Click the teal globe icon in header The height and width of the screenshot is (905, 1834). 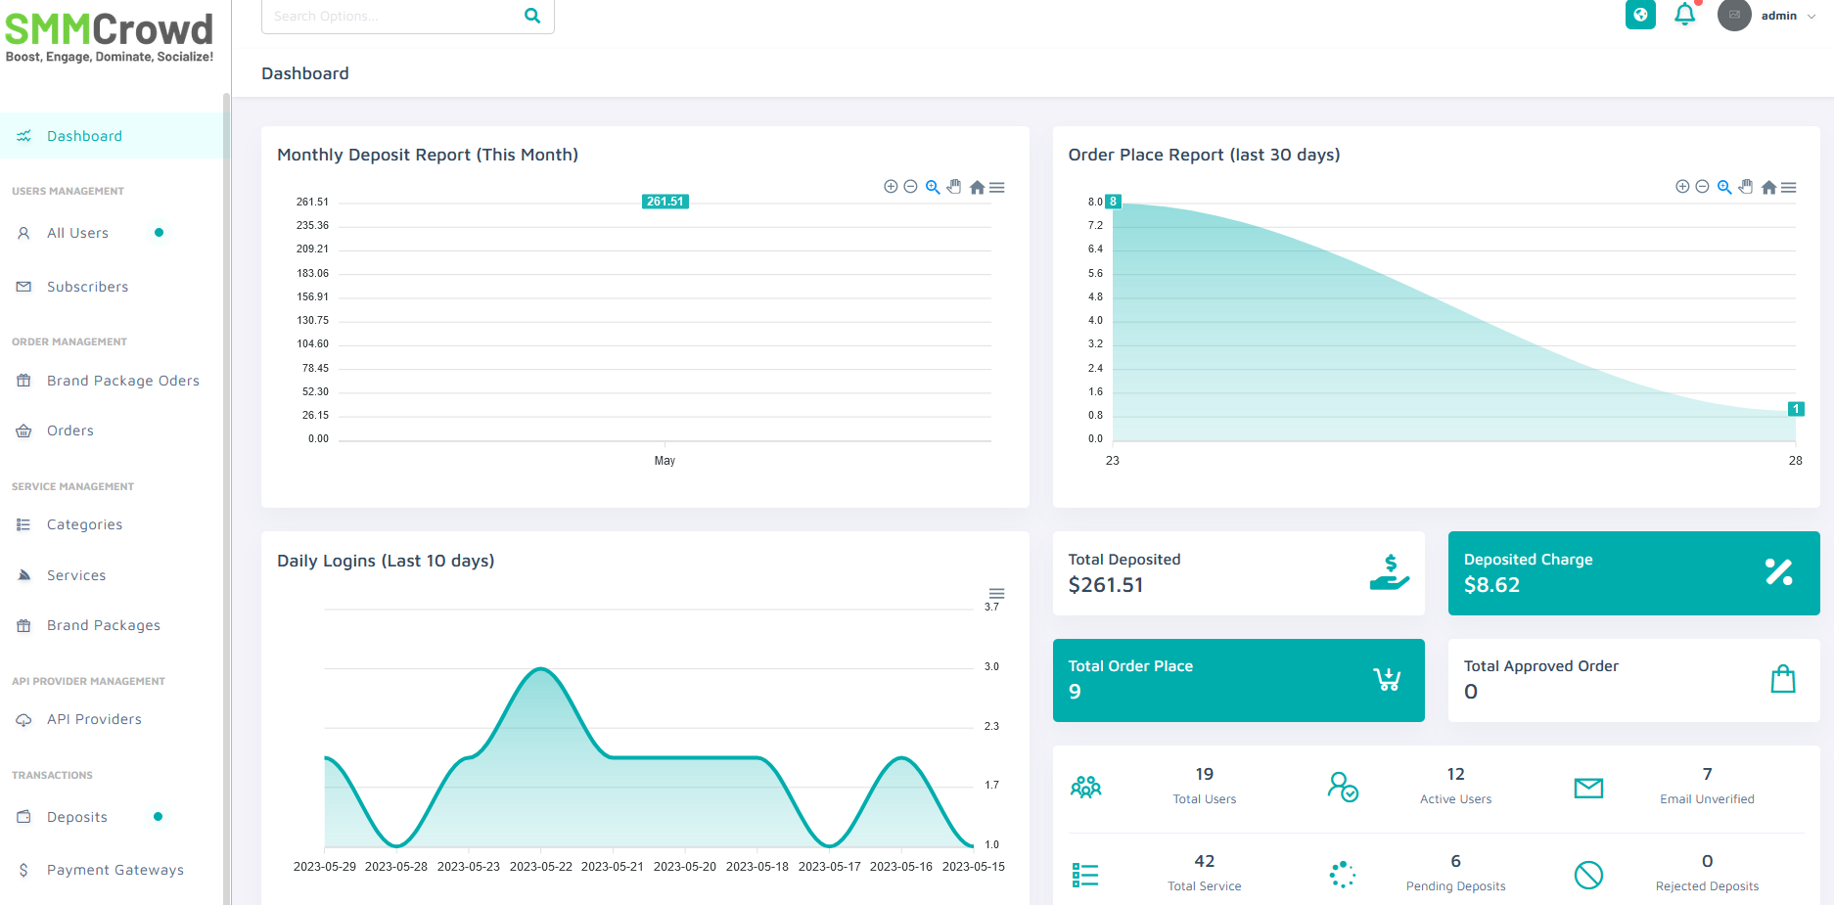tap(1640, 15)
